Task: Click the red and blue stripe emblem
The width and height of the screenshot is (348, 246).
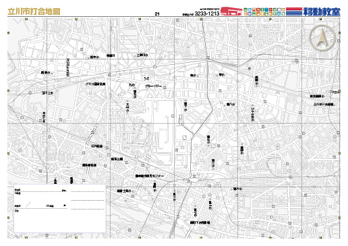Action: (294, 11)
